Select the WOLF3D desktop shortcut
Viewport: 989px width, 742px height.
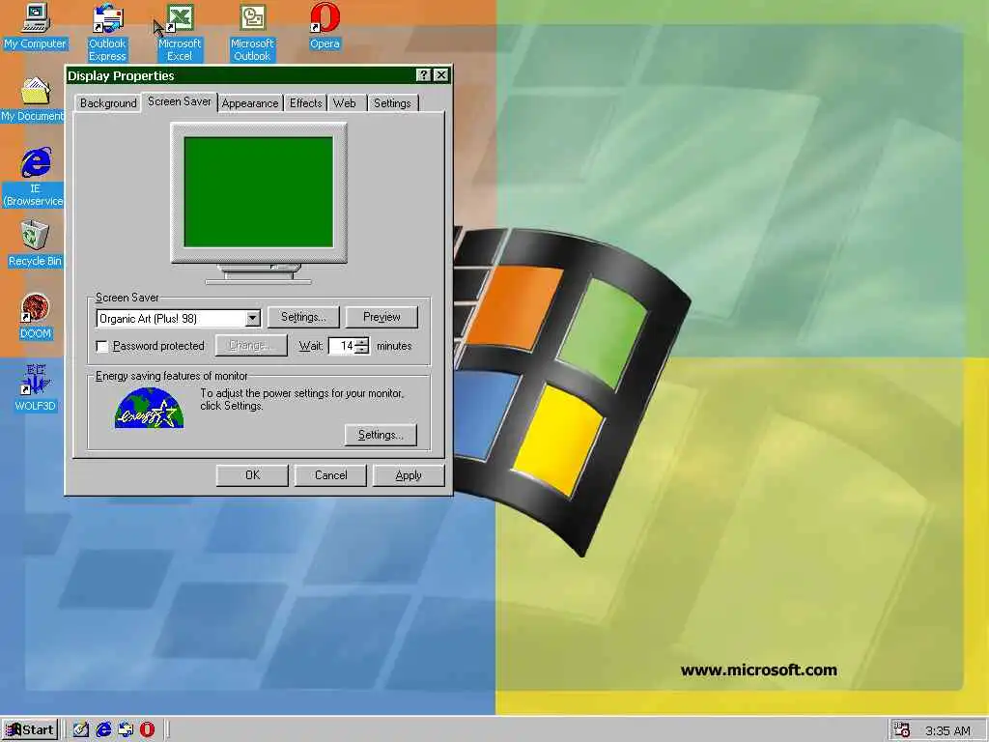click(x=36, y=388)
